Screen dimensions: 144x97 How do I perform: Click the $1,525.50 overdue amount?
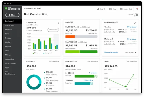coord(71,30)
